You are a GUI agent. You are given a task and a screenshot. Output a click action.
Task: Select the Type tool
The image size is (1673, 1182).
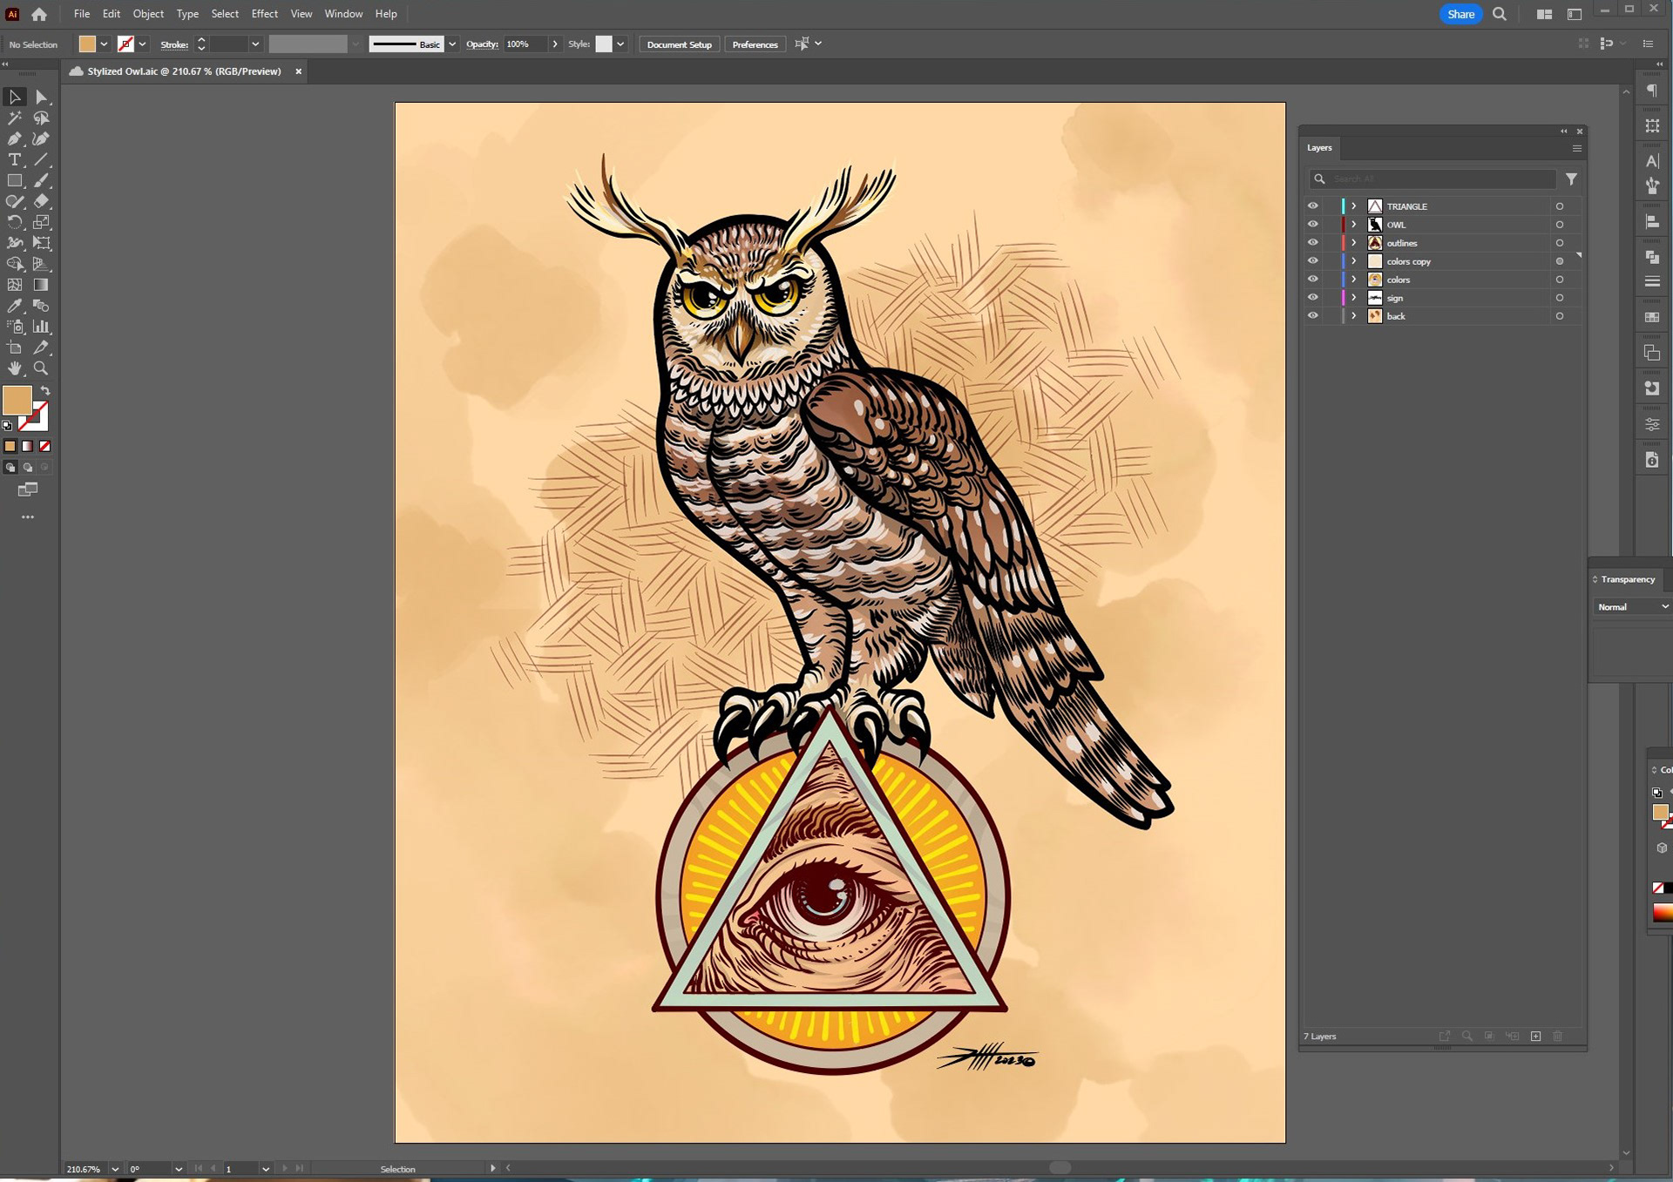15,160
